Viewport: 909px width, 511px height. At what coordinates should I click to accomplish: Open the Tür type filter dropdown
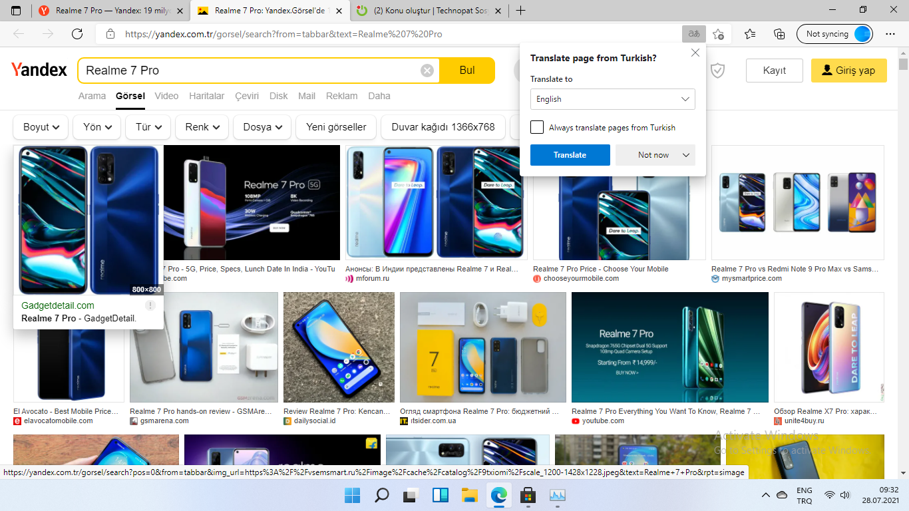coord(148,127)
